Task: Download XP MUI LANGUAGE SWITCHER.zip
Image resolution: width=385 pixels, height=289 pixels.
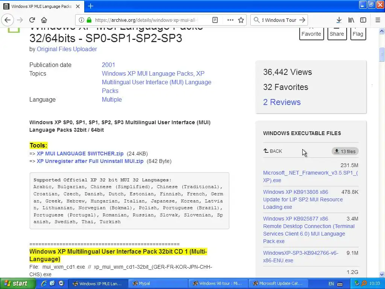Action: click(x=80, y=154)
